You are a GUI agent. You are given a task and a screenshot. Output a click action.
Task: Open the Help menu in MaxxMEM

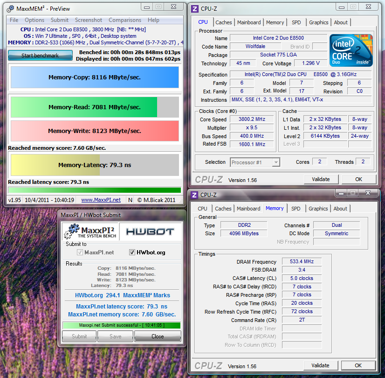(153, 20)
